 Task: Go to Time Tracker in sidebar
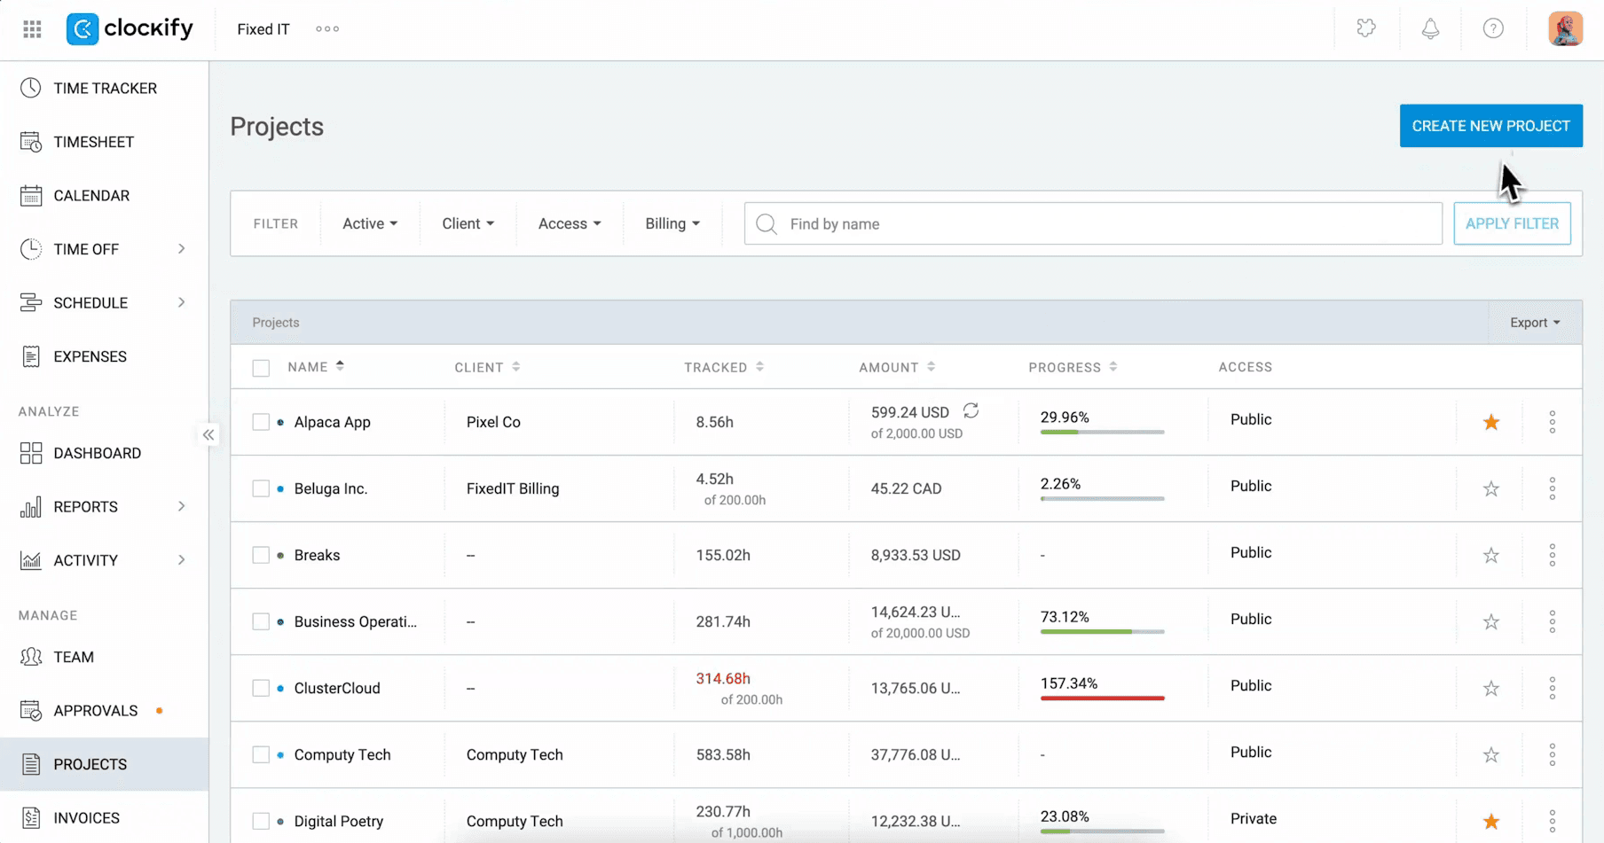(x=105, y=89)
